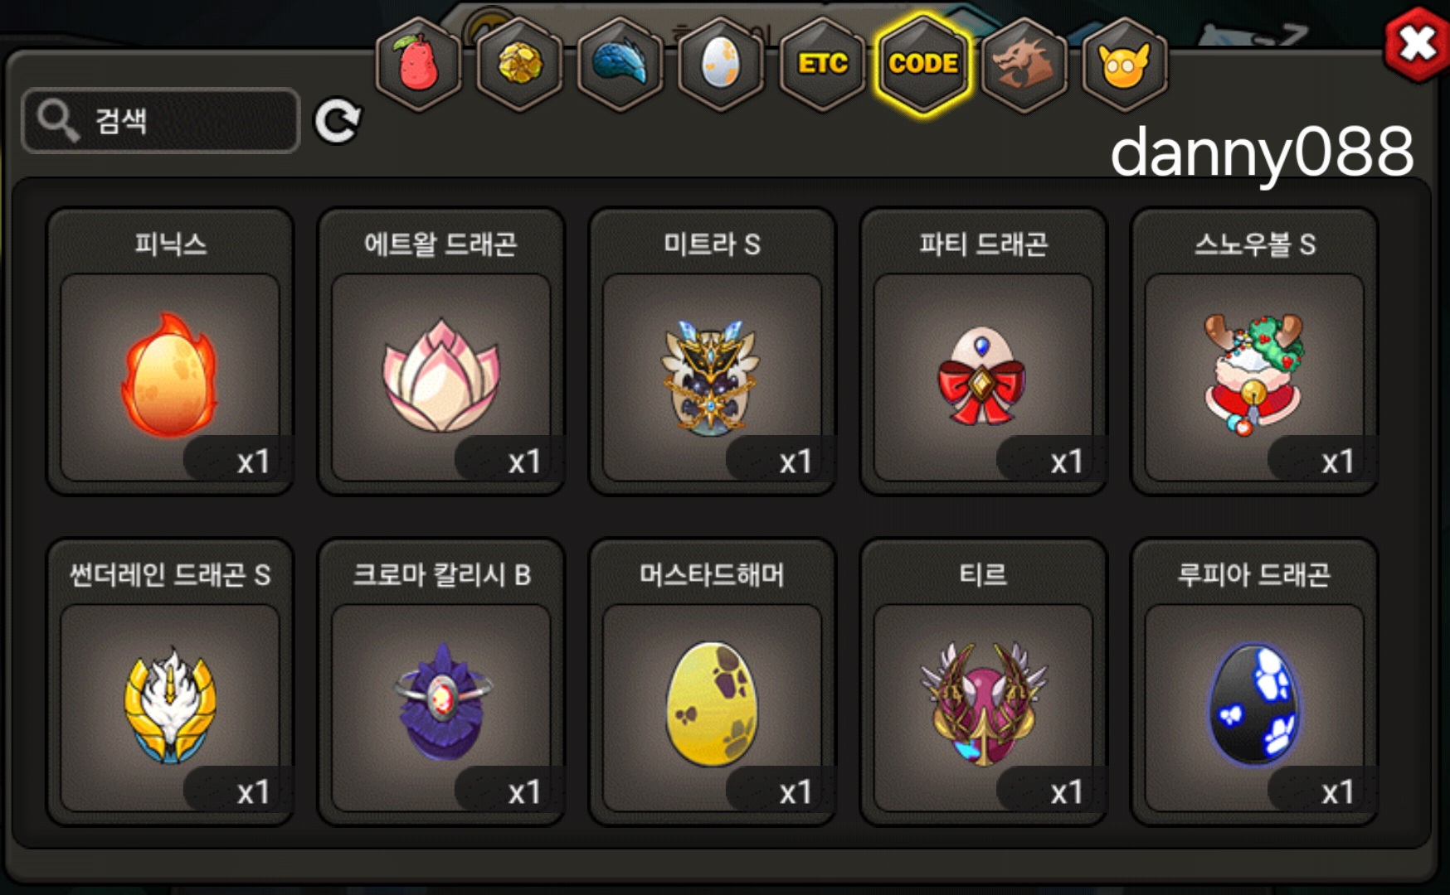Screen dimensions: 1450x895
Task: Select the 썬더레인 드래곤 S egg
Action: (170, 682)
